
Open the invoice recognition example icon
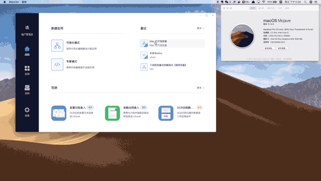tap(59, 113)
